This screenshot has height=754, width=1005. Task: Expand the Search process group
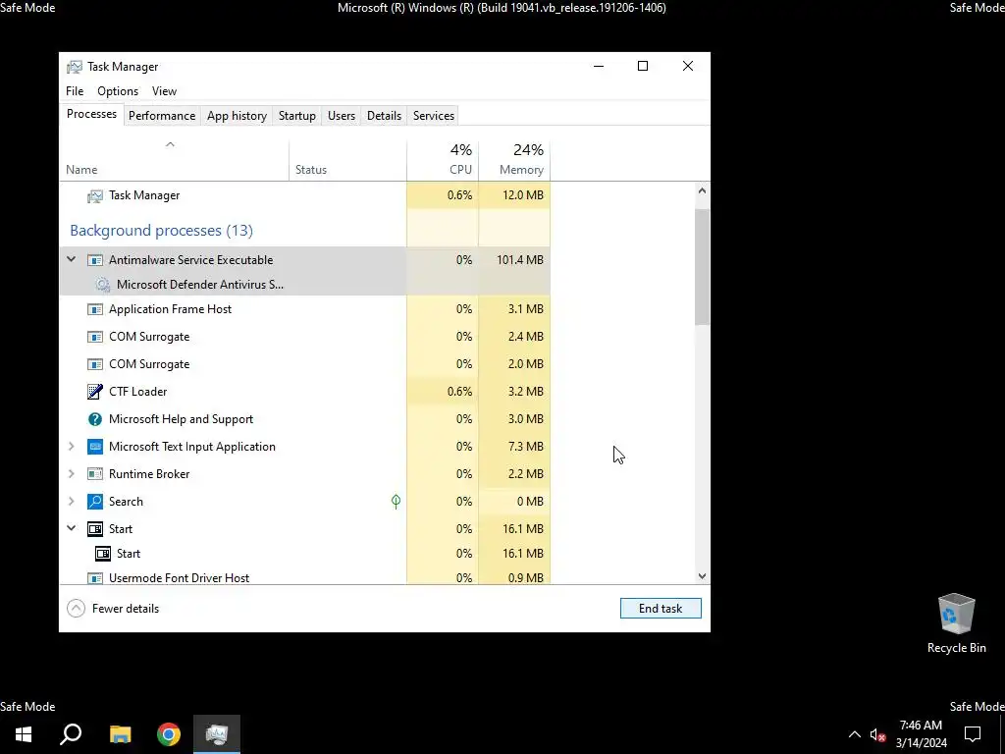[x=71, y=502]
